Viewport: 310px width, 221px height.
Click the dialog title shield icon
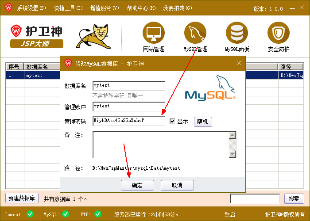click(x=68, y=63)
